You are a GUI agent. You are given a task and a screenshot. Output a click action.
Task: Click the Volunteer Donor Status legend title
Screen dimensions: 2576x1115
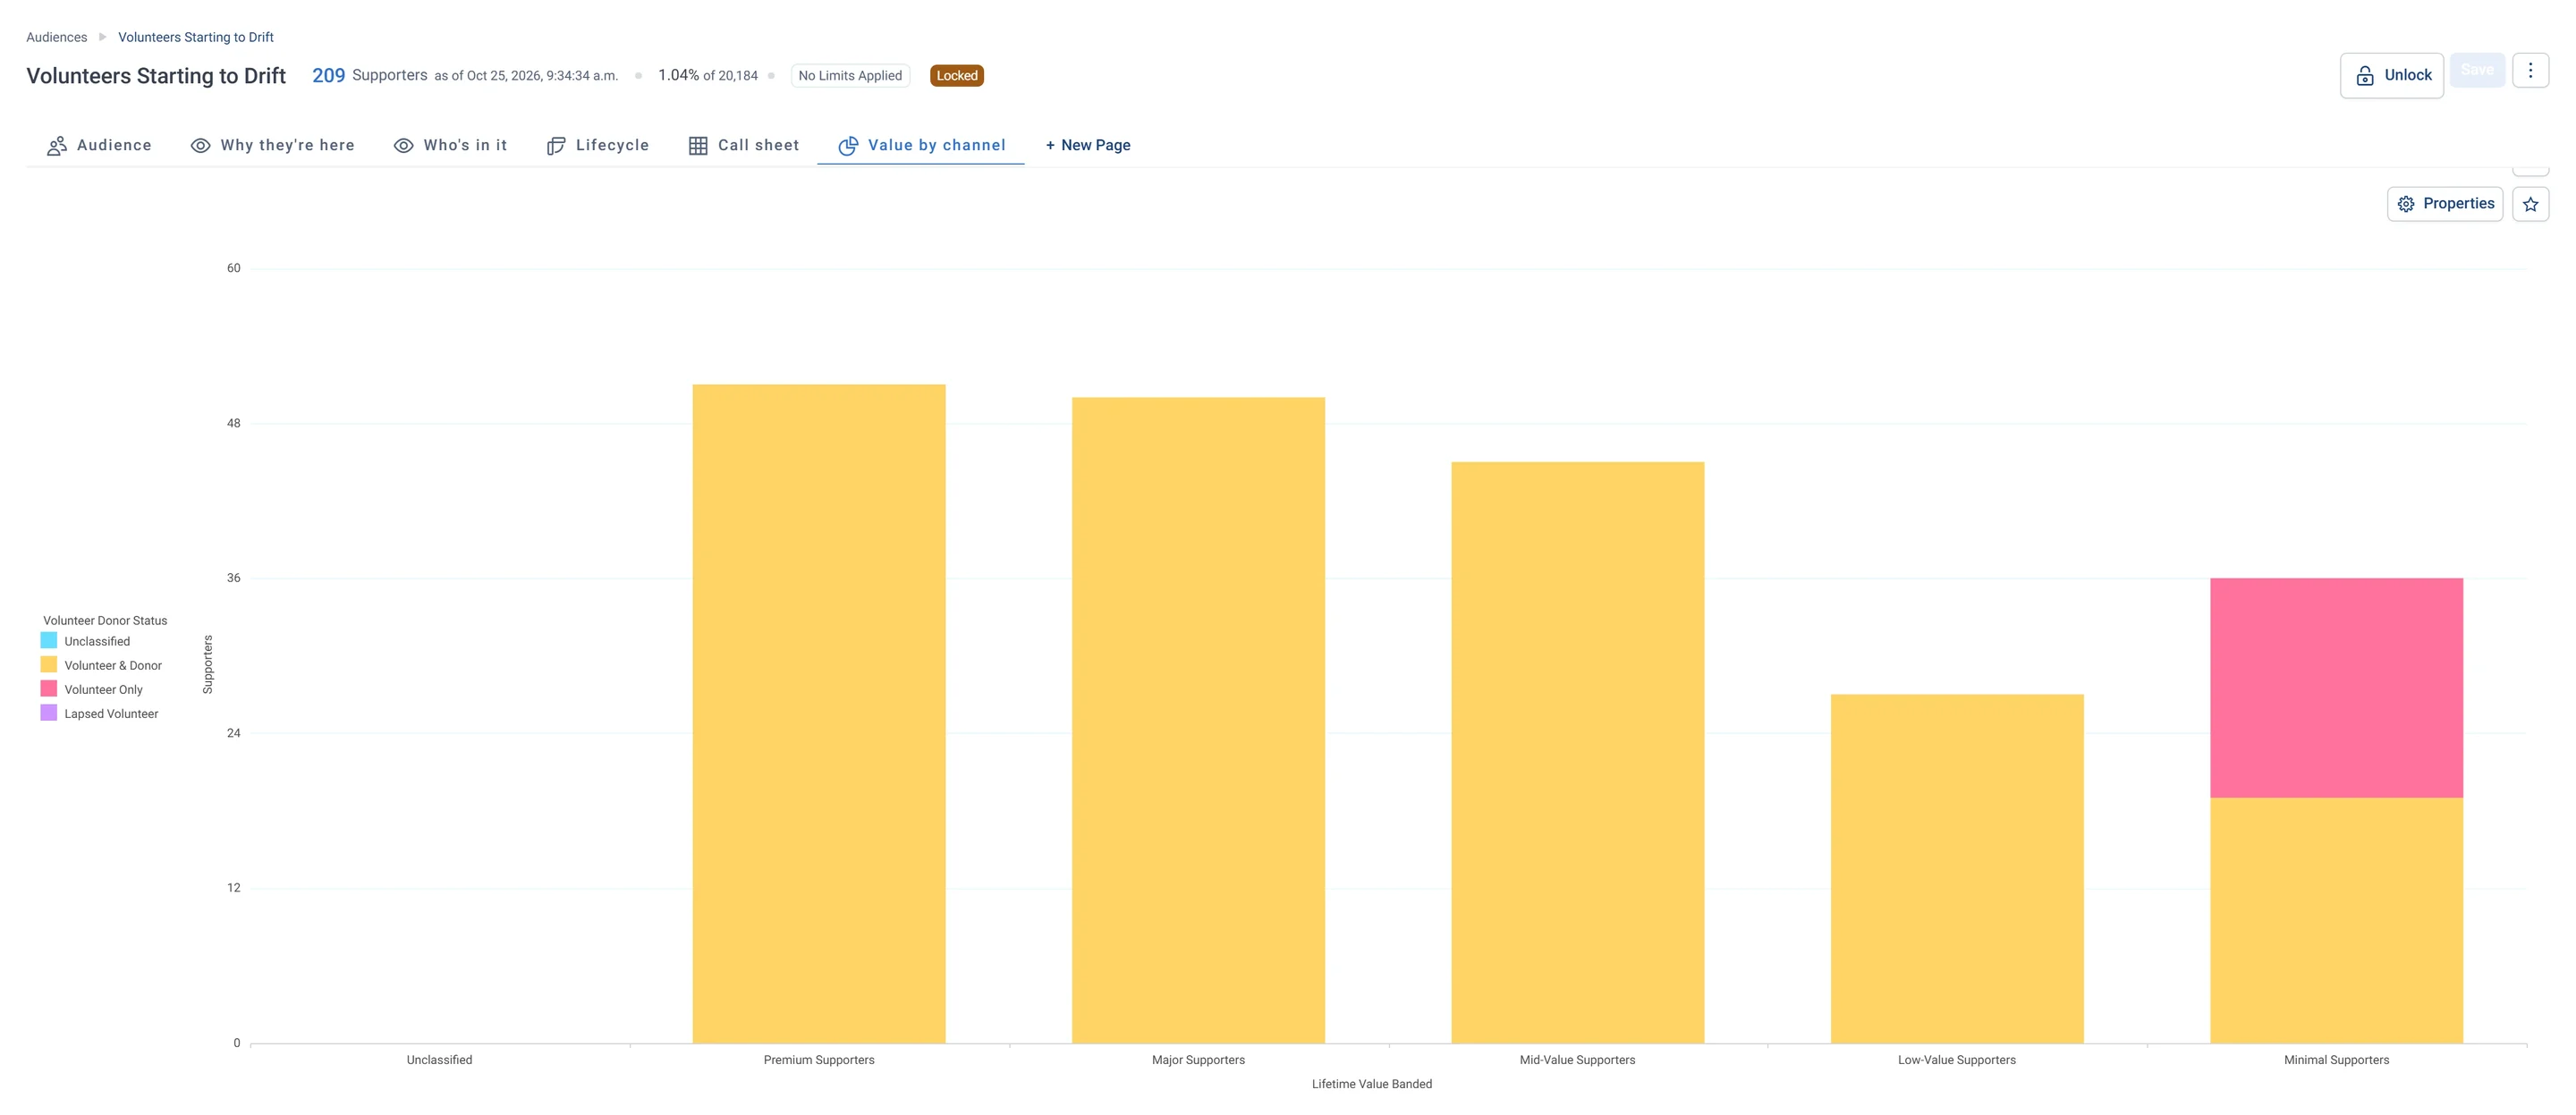[x=105, y=621]
